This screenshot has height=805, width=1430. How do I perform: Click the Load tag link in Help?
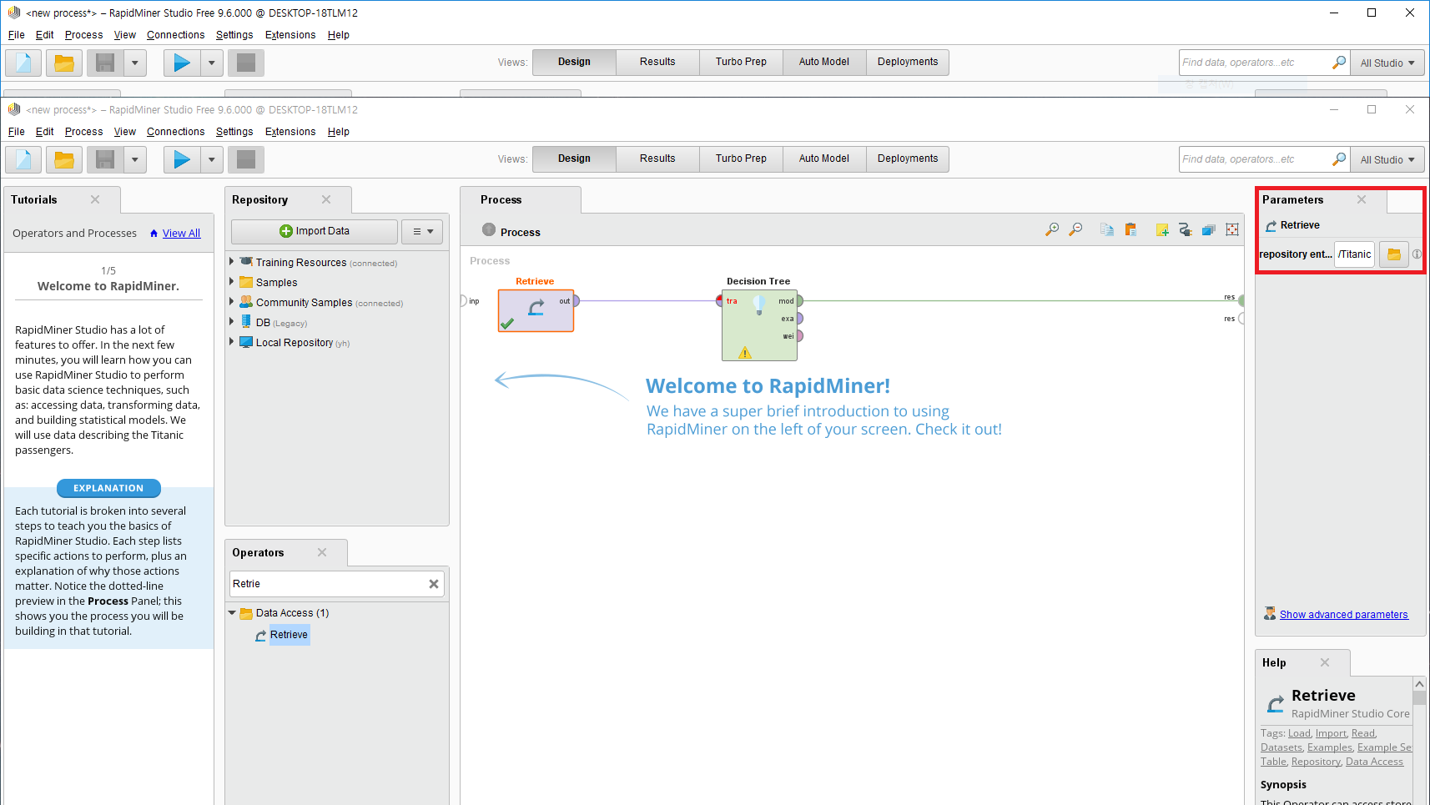1299,734
